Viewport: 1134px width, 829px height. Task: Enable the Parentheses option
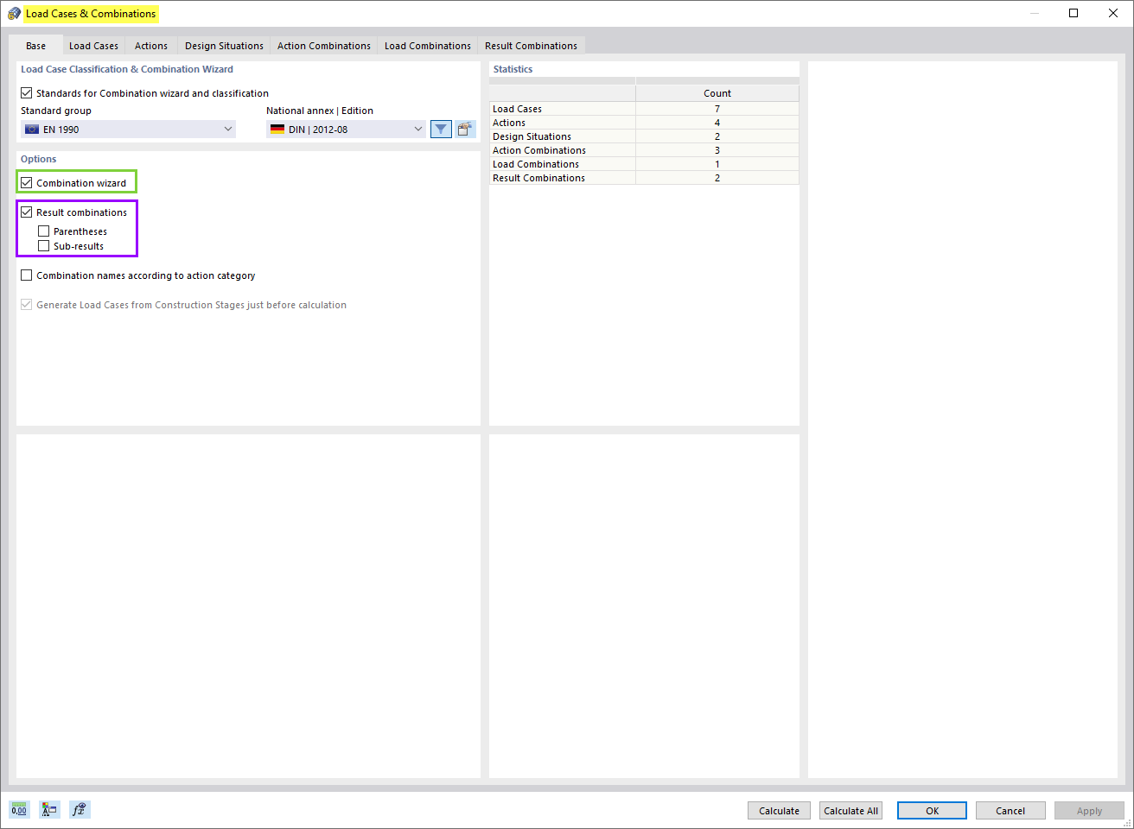tap(43, 231)
